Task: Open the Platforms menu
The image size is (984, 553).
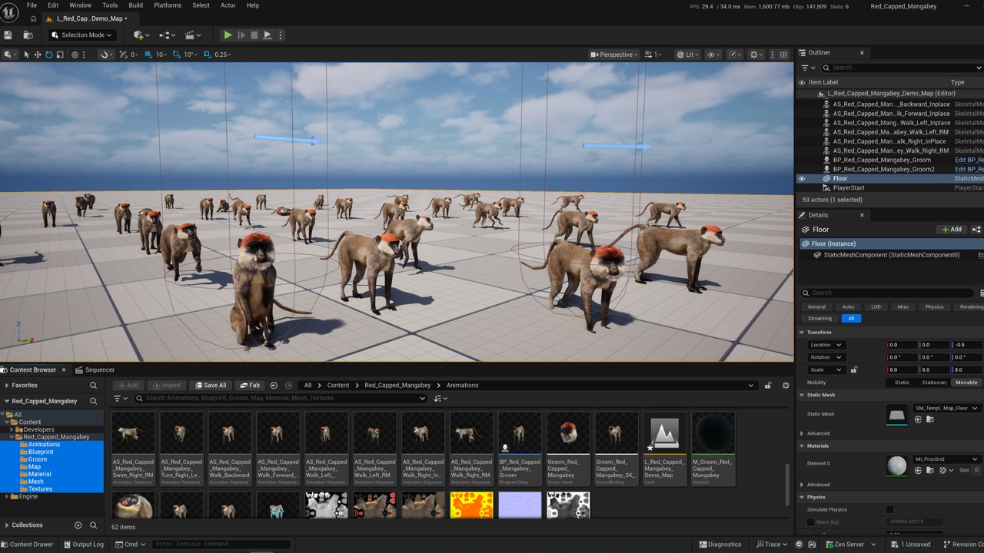Action: (168, 5)
